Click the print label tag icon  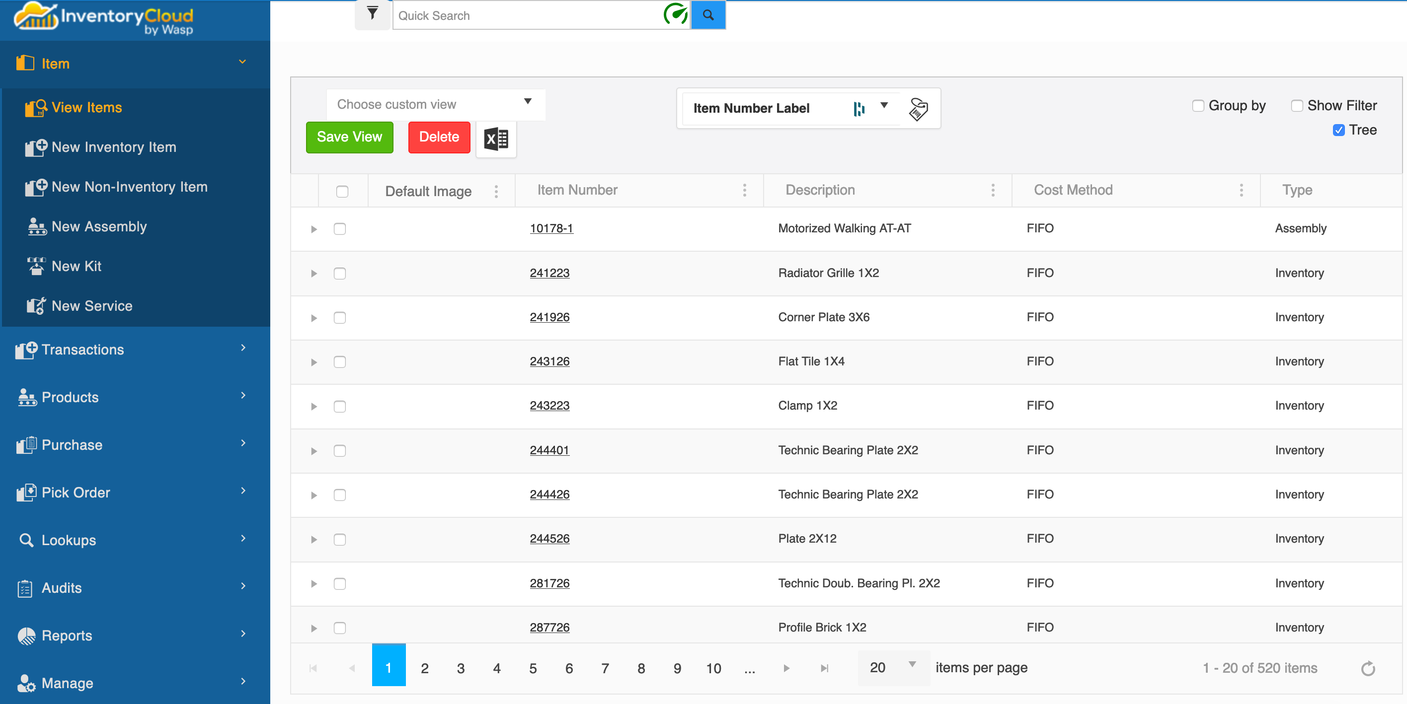point(918,109)
